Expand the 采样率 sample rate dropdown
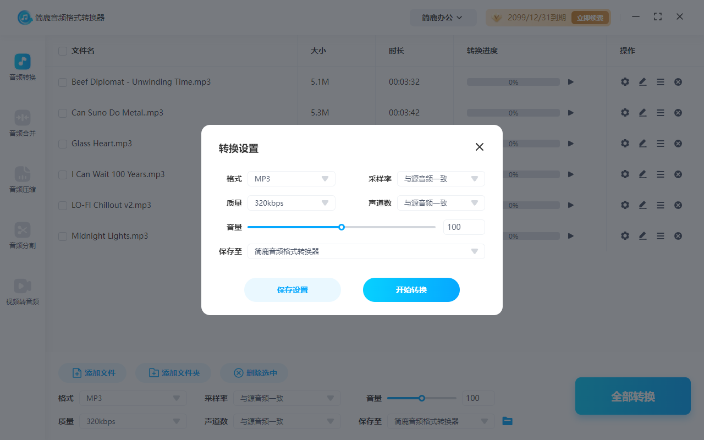The height and width of the screenshot is (440, 704). point(441,178)
